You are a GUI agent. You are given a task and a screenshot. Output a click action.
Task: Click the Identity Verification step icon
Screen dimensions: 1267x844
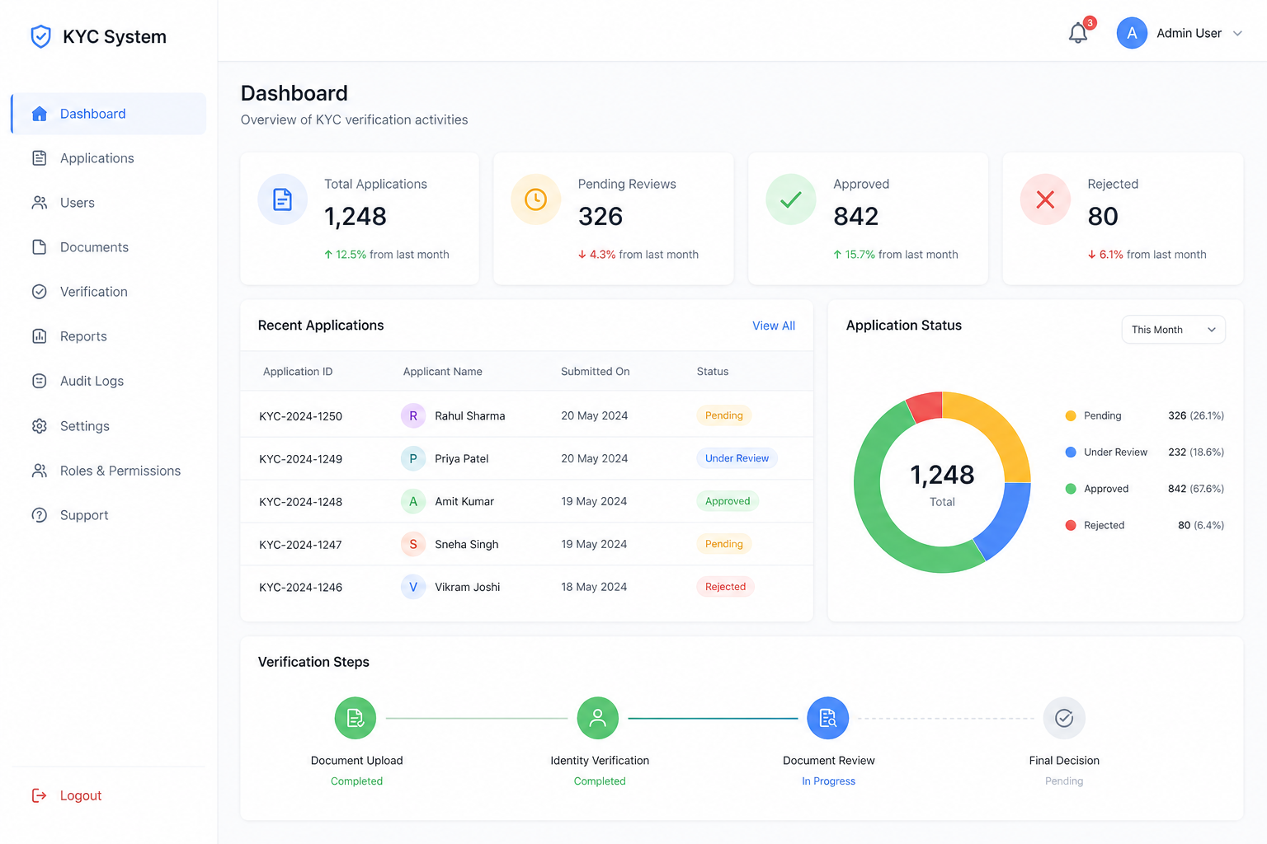click(x=598, y=719)
